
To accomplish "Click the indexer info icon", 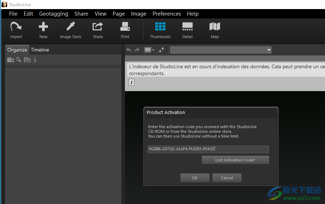I will pos(131,82).
